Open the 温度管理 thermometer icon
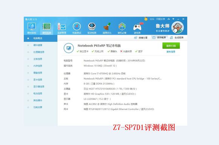The height and width of the screenshot is (145, 219). (62, 28)
